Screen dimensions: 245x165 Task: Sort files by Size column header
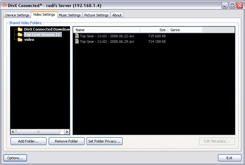coord(154,30)
